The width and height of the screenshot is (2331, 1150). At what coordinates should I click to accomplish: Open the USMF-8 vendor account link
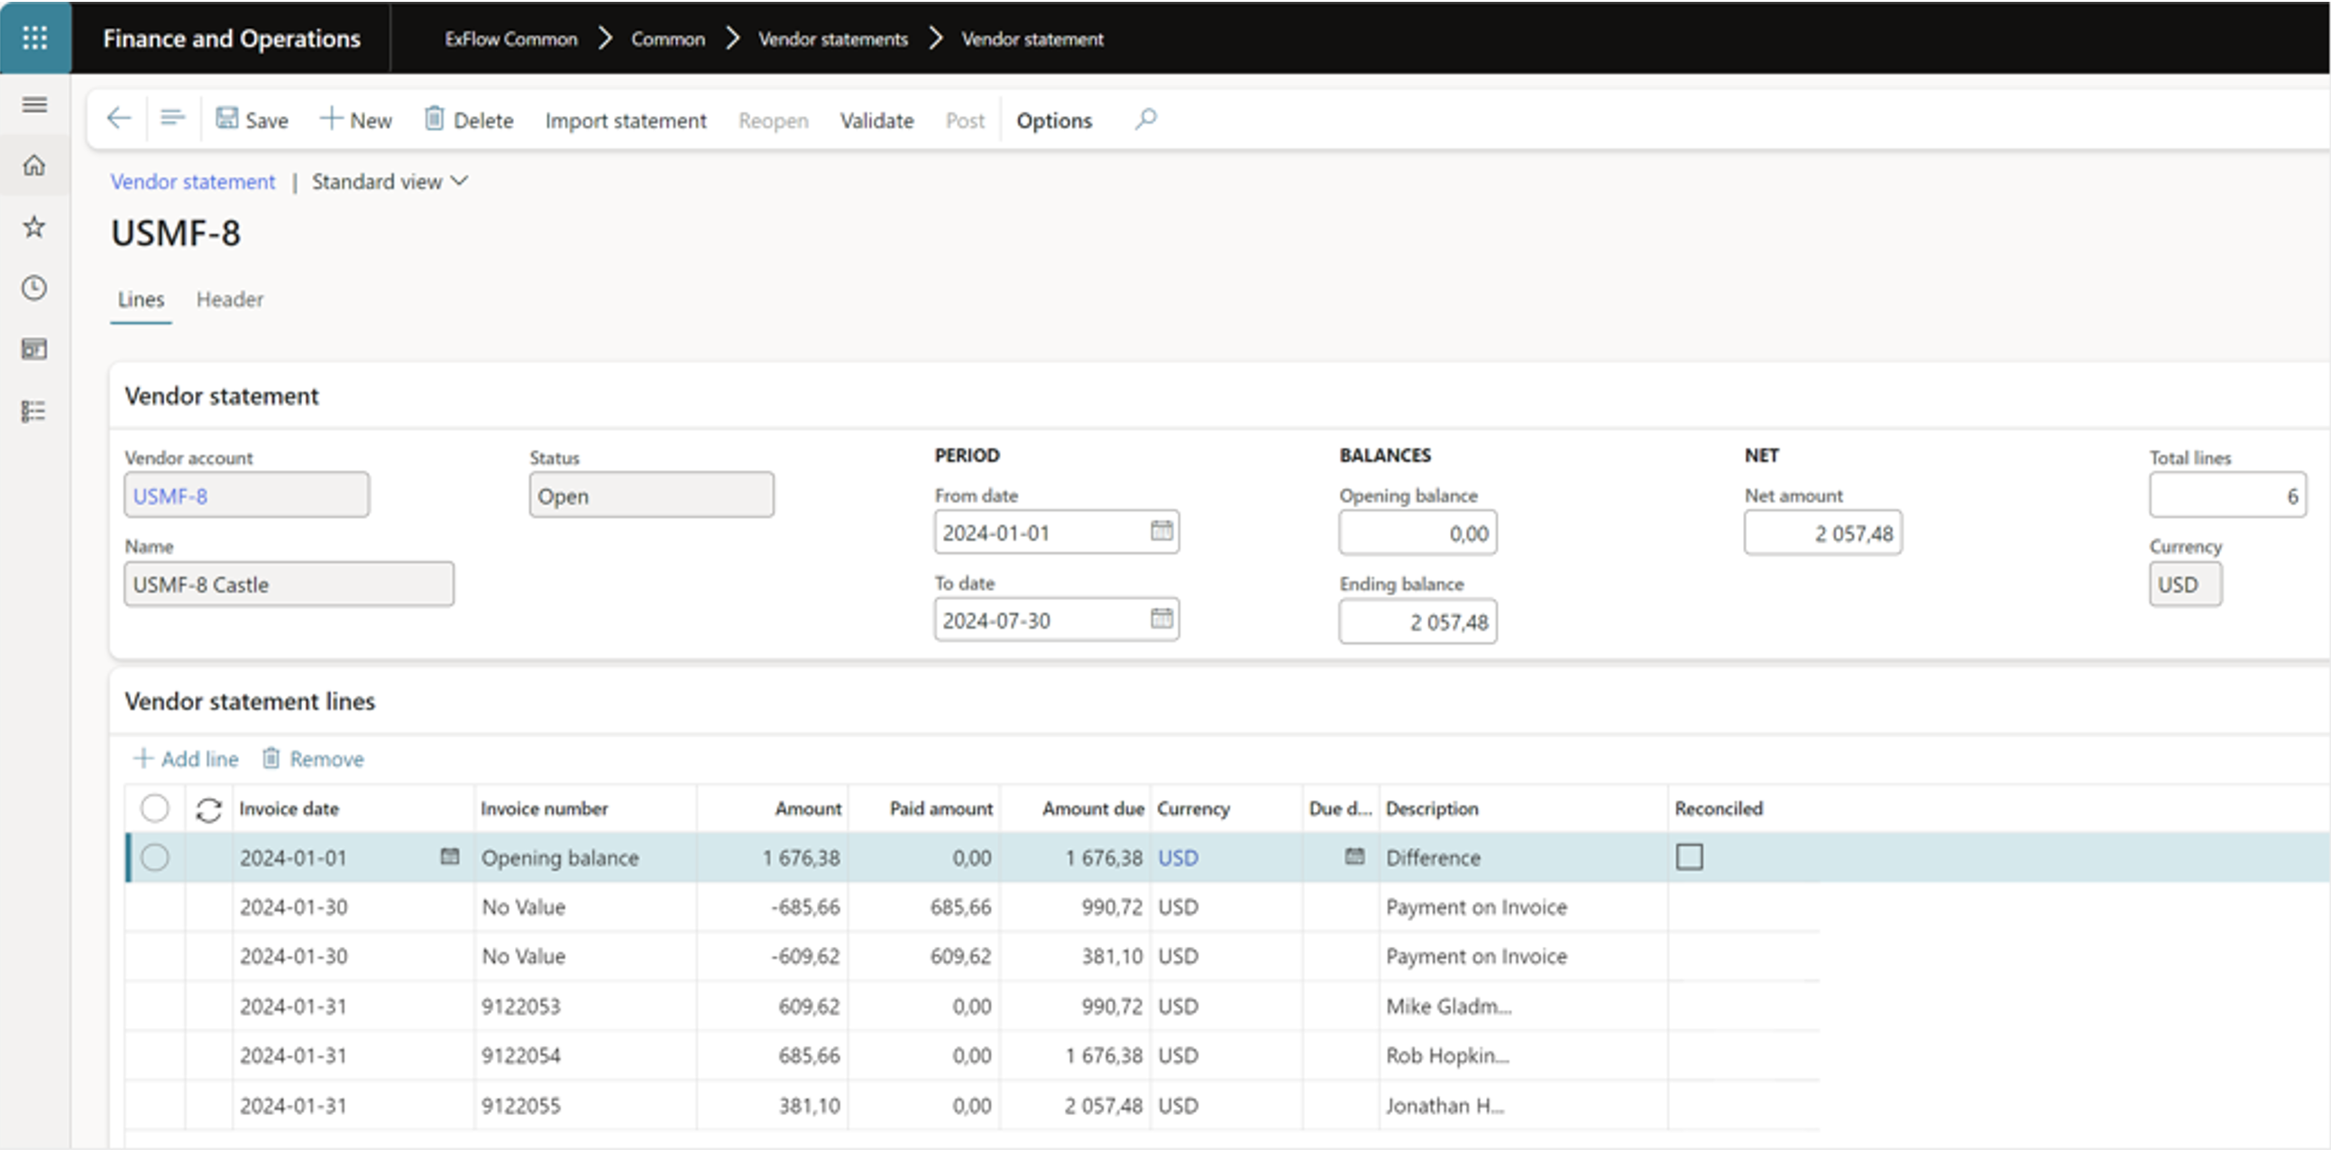[x=170, y=496]
